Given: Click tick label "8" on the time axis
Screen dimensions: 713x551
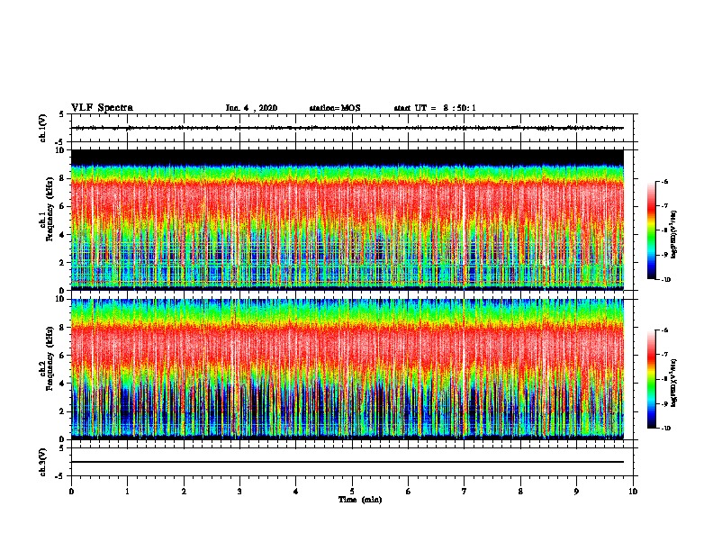Looking at the screenshot, I should [x=520, y=492].
